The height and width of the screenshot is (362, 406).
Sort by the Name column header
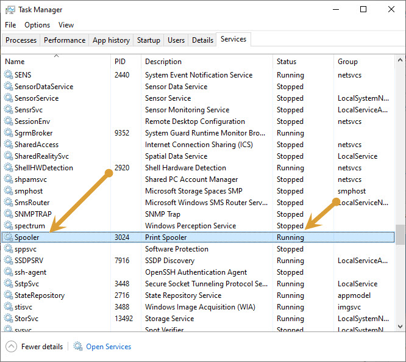pyautogui.click(x=56, y=62)
